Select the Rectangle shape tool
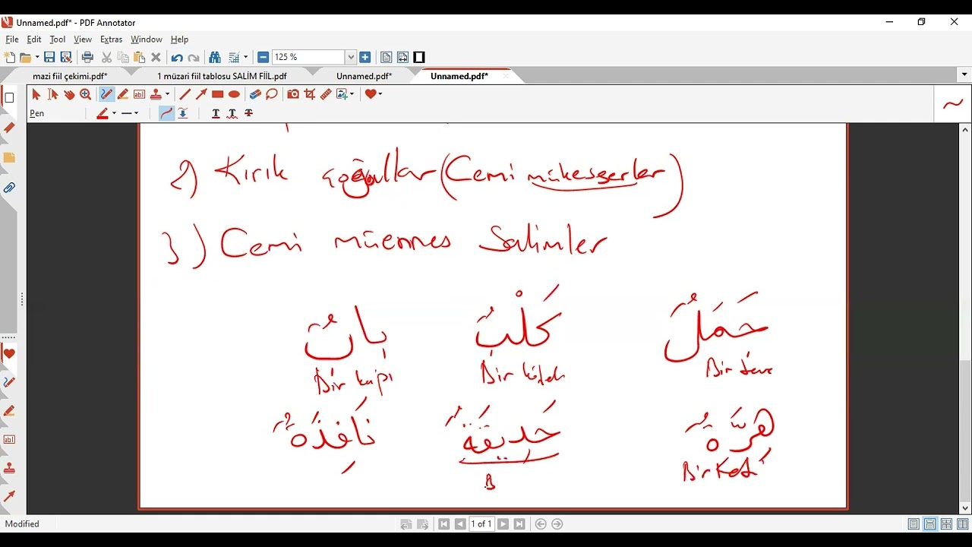972x547 pixels. point(218,94)
